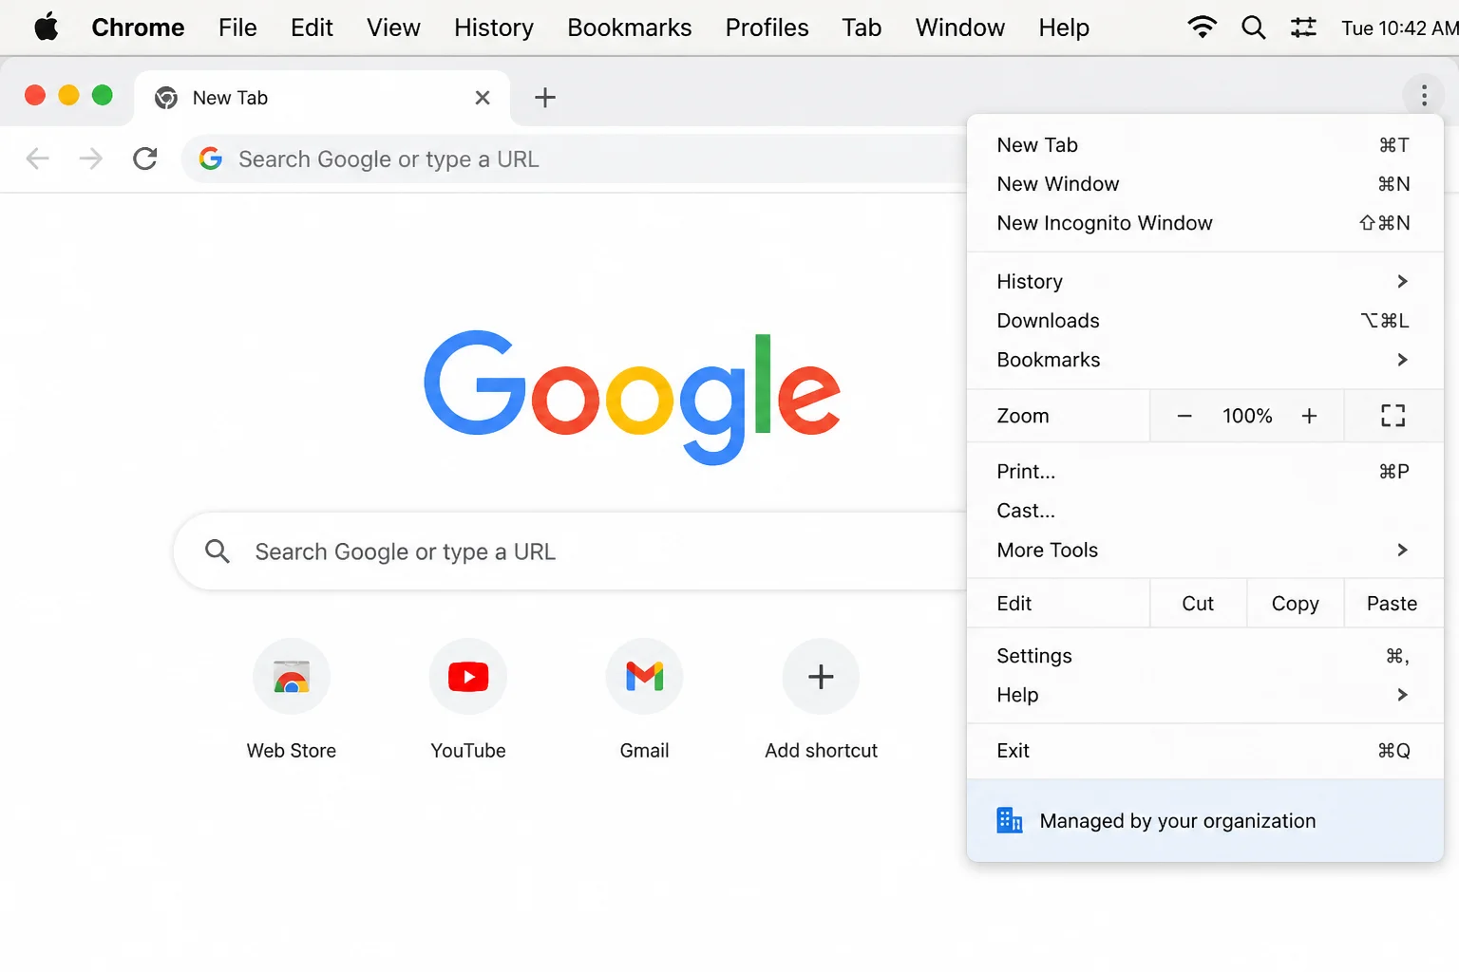
Task: Open the View menu in menu bar
Action: [393, 28]
